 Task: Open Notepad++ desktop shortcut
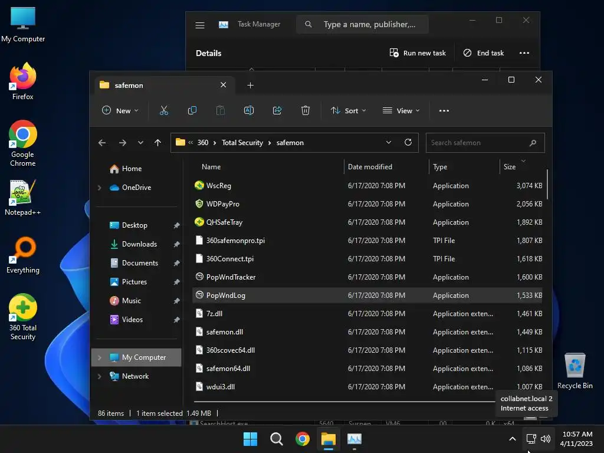click(23, 198)
